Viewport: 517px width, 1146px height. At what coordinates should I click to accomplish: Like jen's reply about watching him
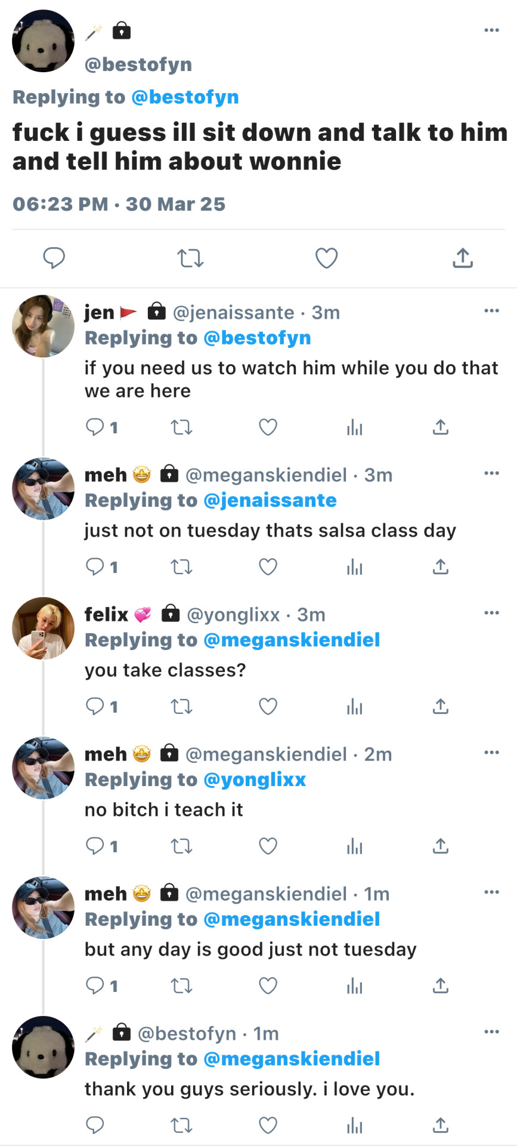(x=268, y=427)
